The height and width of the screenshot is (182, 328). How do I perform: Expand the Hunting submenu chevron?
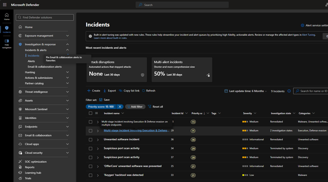point(68,72)
